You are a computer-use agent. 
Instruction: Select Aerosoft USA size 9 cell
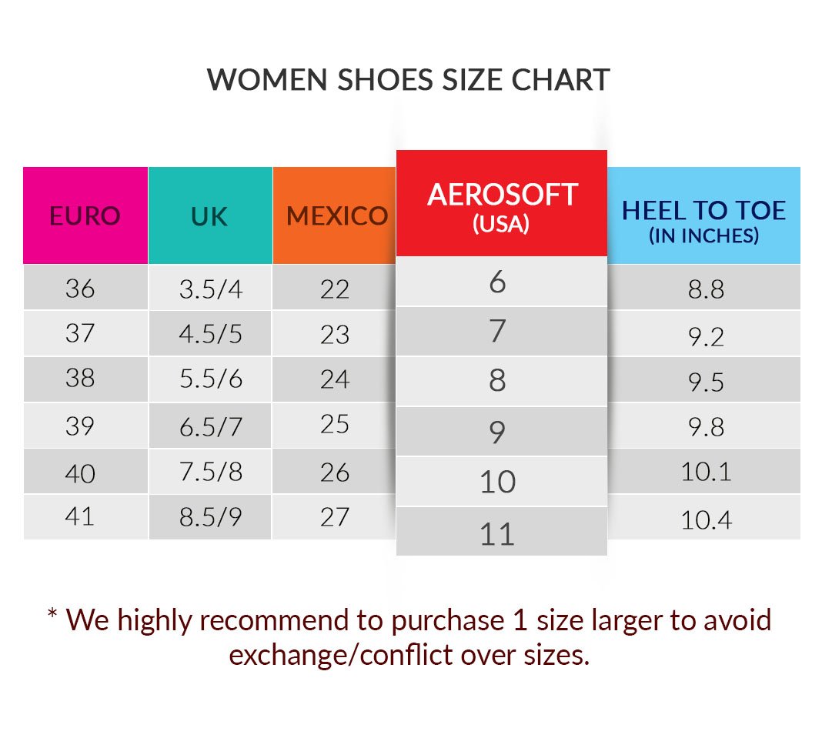[x=498, y=432]
